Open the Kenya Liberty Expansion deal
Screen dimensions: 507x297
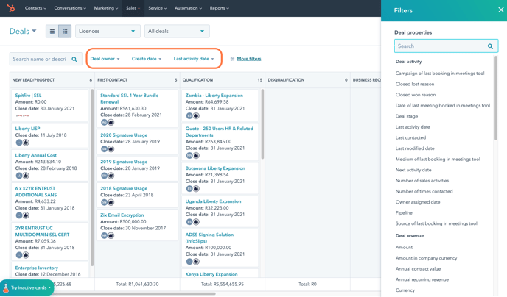[x=211, y=274]
